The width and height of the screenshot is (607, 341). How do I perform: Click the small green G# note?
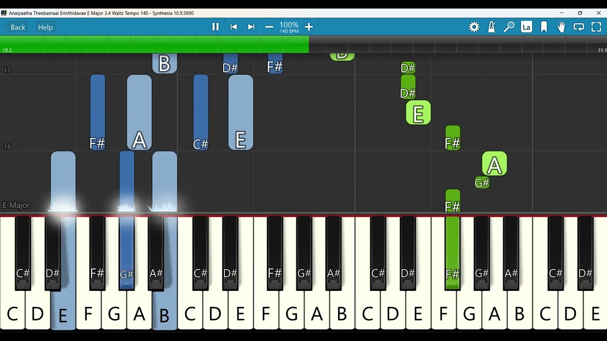click(482, 182)
